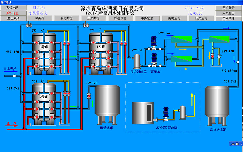243x152 pixels.
Task: Switch to the 主画面 main screen
Action: (x=40, y=18)
